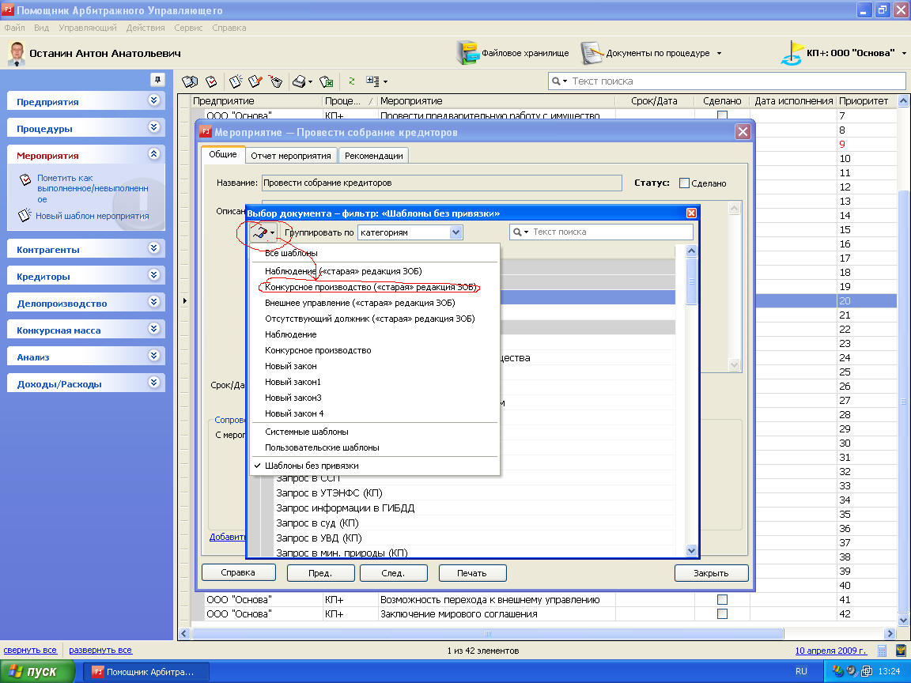Click the expand grouping list toolbar icon

coord(372,81)
